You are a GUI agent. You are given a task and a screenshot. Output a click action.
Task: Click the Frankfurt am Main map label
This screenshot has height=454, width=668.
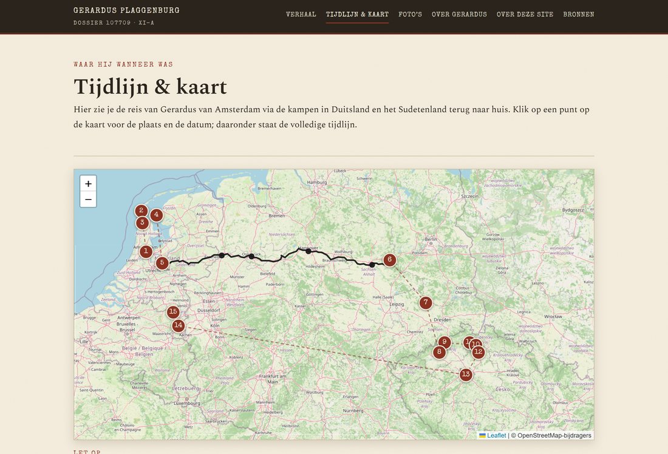(273, 379)
